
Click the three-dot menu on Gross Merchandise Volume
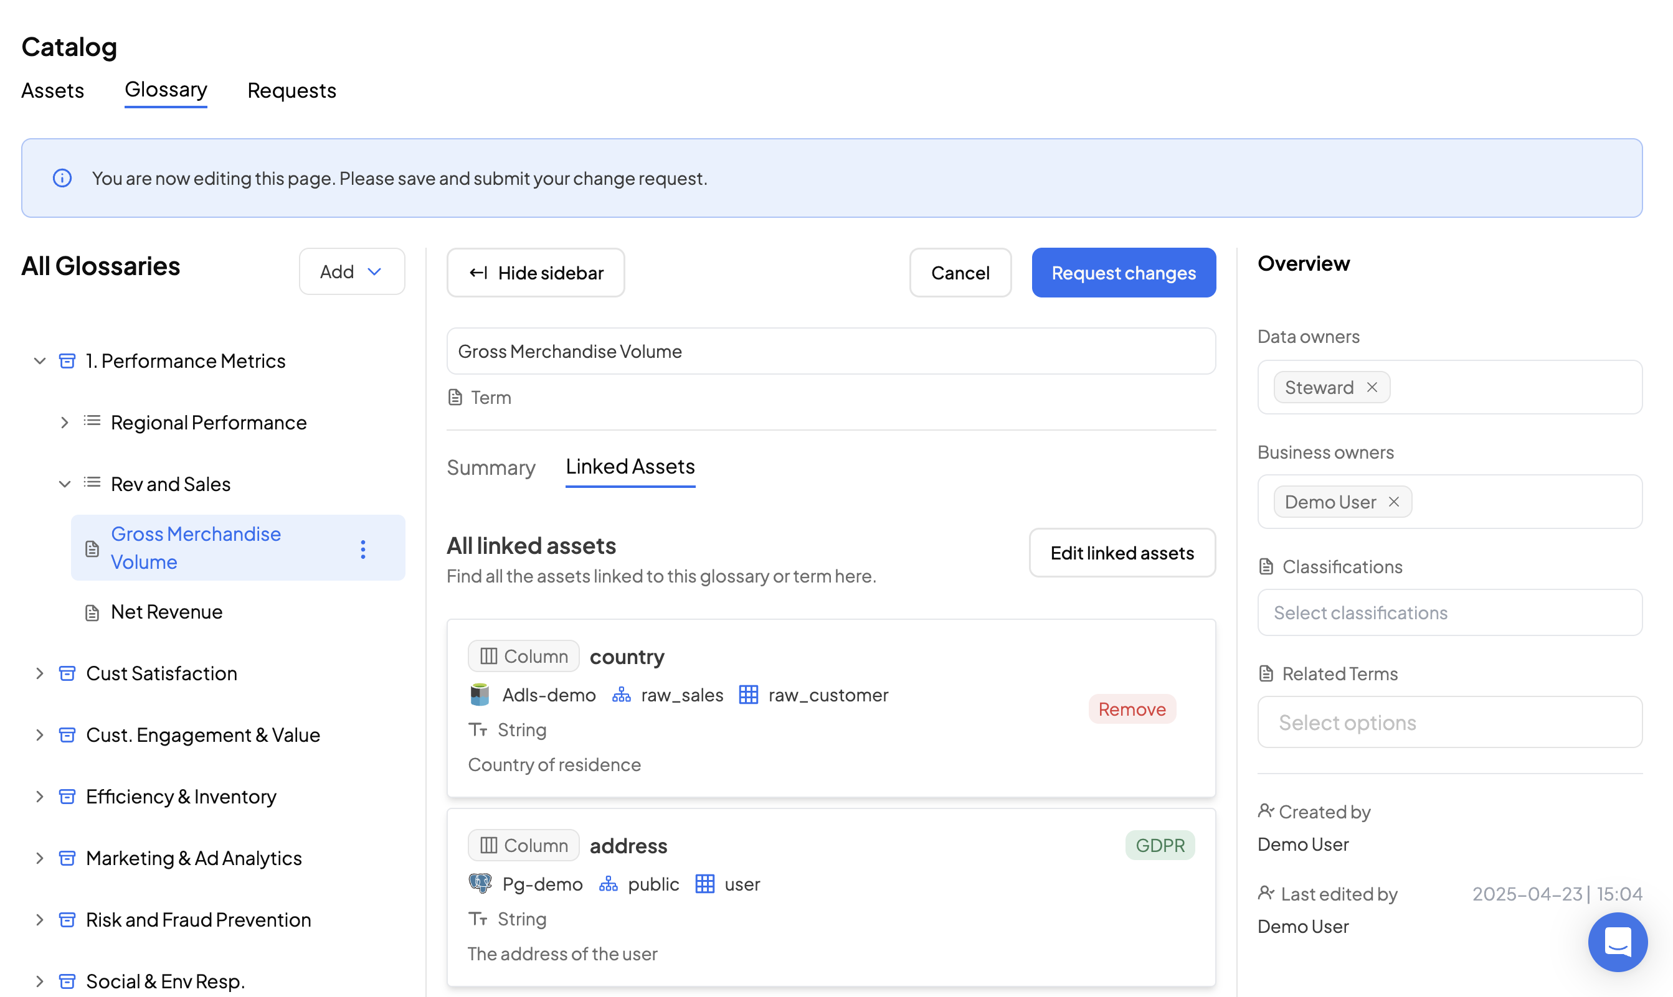coord(363,549)
